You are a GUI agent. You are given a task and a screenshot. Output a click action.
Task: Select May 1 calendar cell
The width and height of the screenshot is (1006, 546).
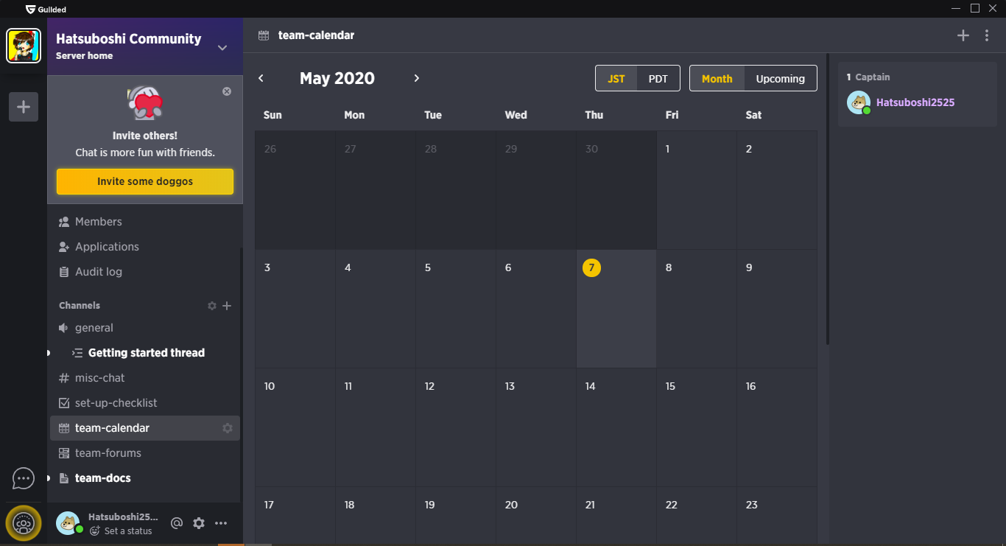point(697,190)
